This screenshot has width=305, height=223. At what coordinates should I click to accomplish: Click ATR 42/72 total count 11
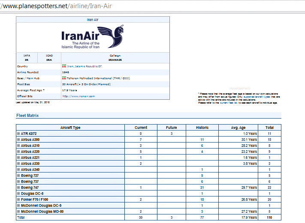(269, 134)
